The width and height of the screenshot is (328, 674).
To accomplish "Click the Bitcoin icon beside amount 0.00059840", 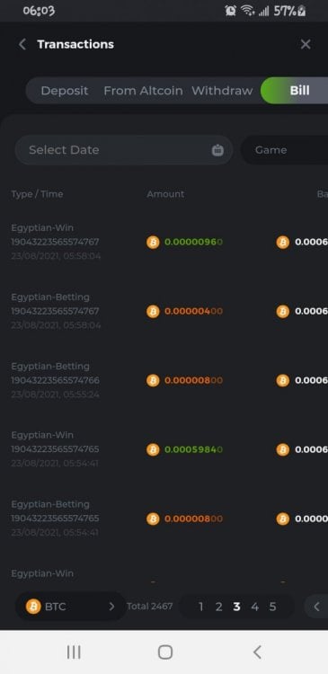I will tap(153, 449).
